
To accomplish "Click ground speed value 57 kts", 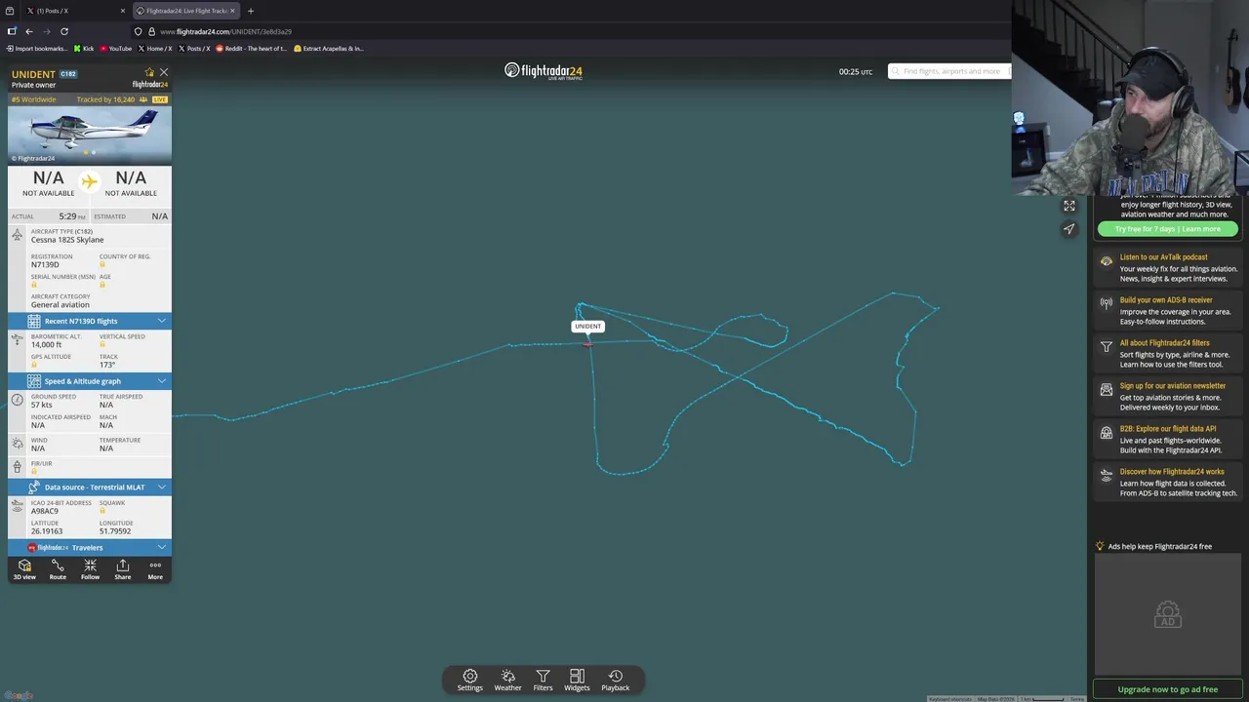I will (41, 405).
